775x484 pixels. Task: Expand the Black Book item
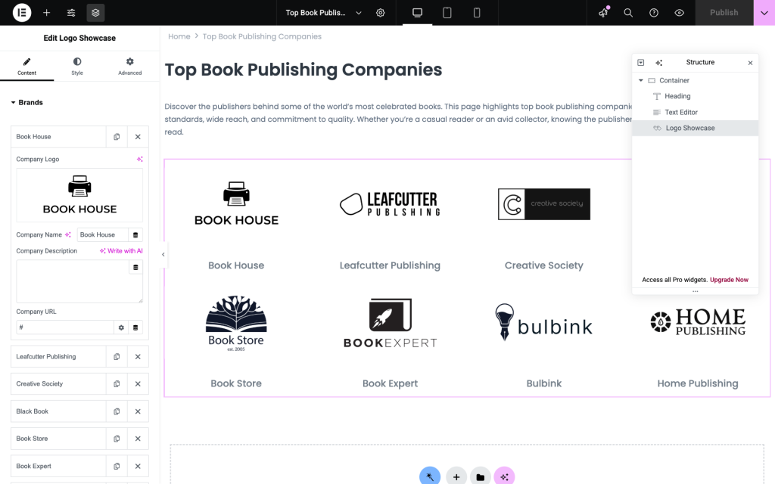click(58, 411)
